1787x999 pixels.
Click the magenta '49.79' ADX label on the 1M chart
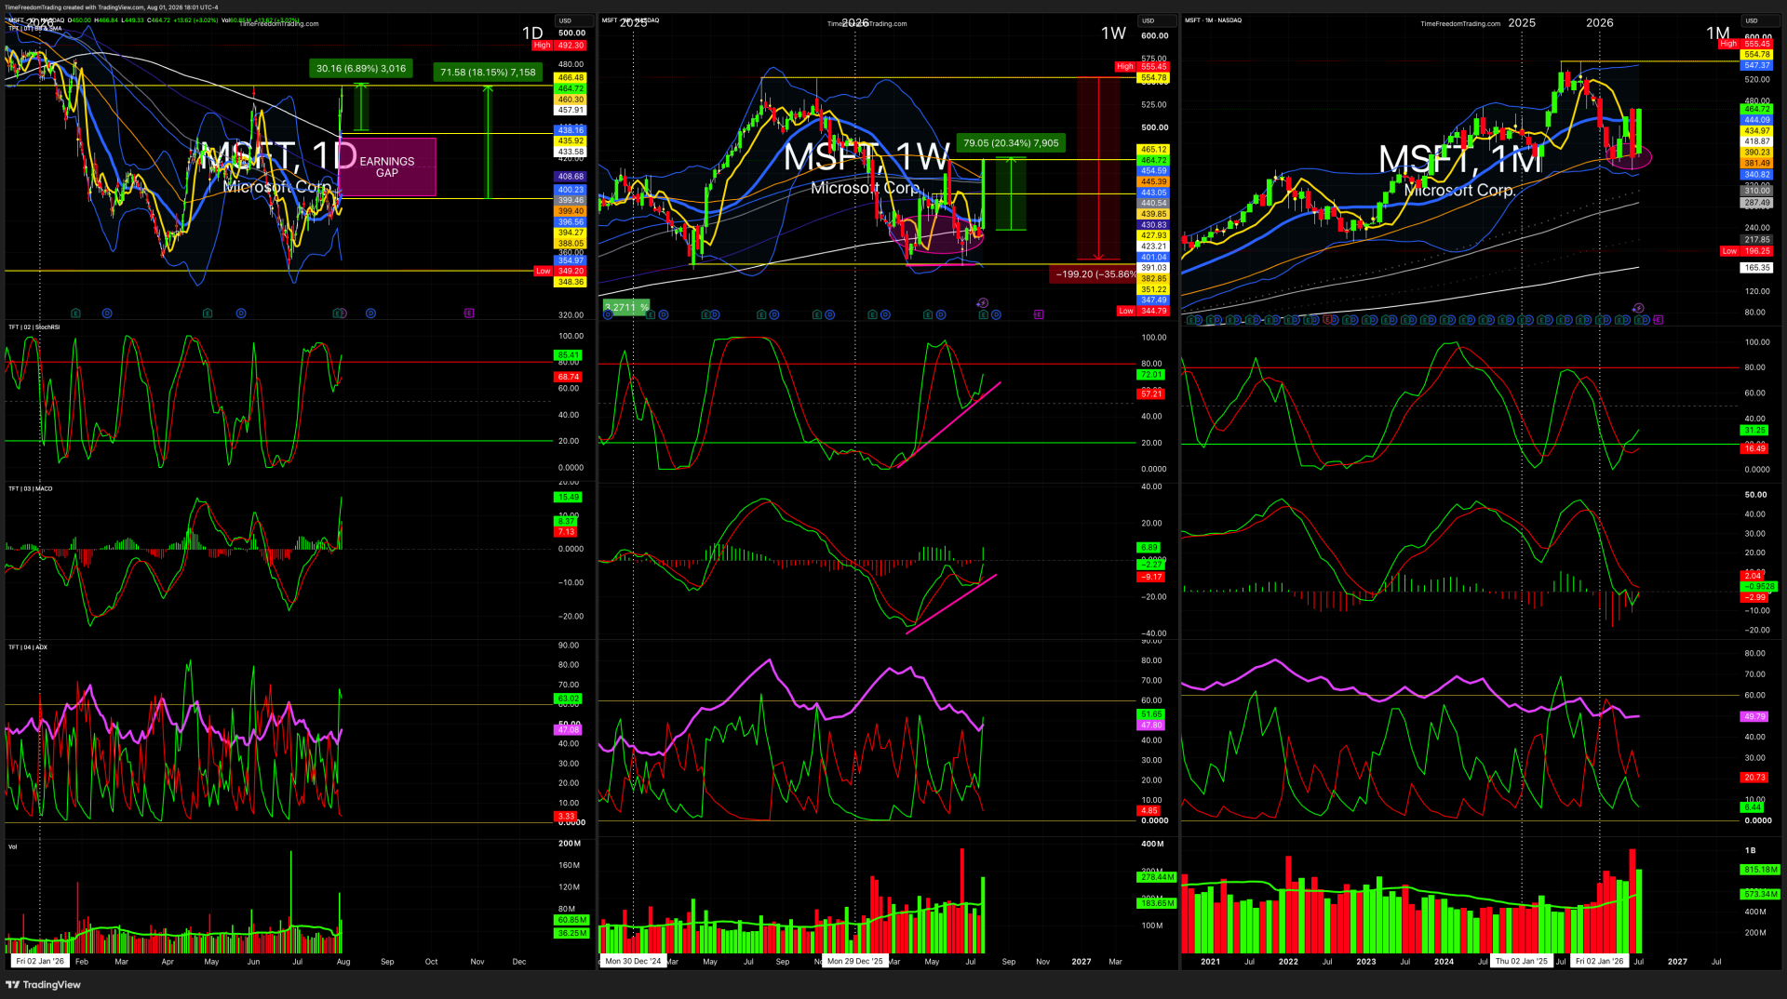click(1754, 717)
